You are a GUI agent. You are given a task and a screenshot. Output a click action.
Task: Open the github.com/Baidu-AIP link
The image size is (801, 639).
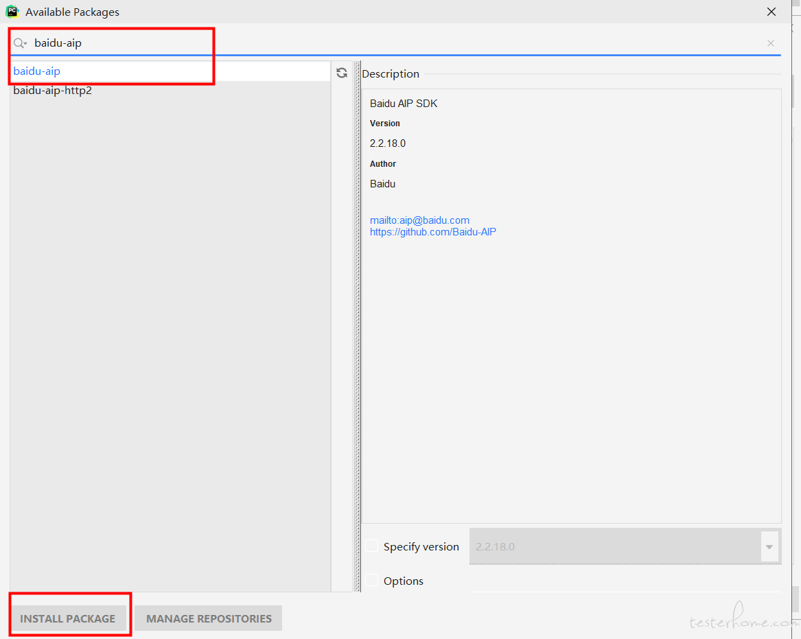(x=432, y=232)
